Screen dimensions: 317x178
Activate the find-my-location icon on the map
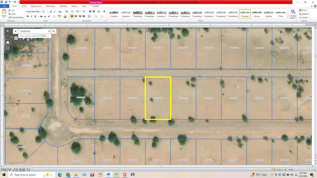tap(7, 48)
